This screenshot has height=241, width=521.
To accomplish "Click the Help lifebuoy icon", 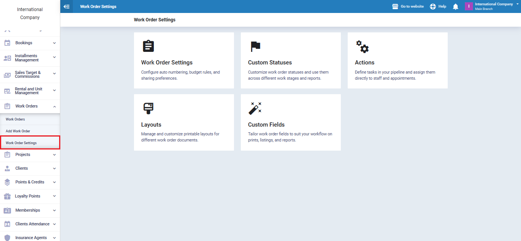I will click(x=433, y=6).
